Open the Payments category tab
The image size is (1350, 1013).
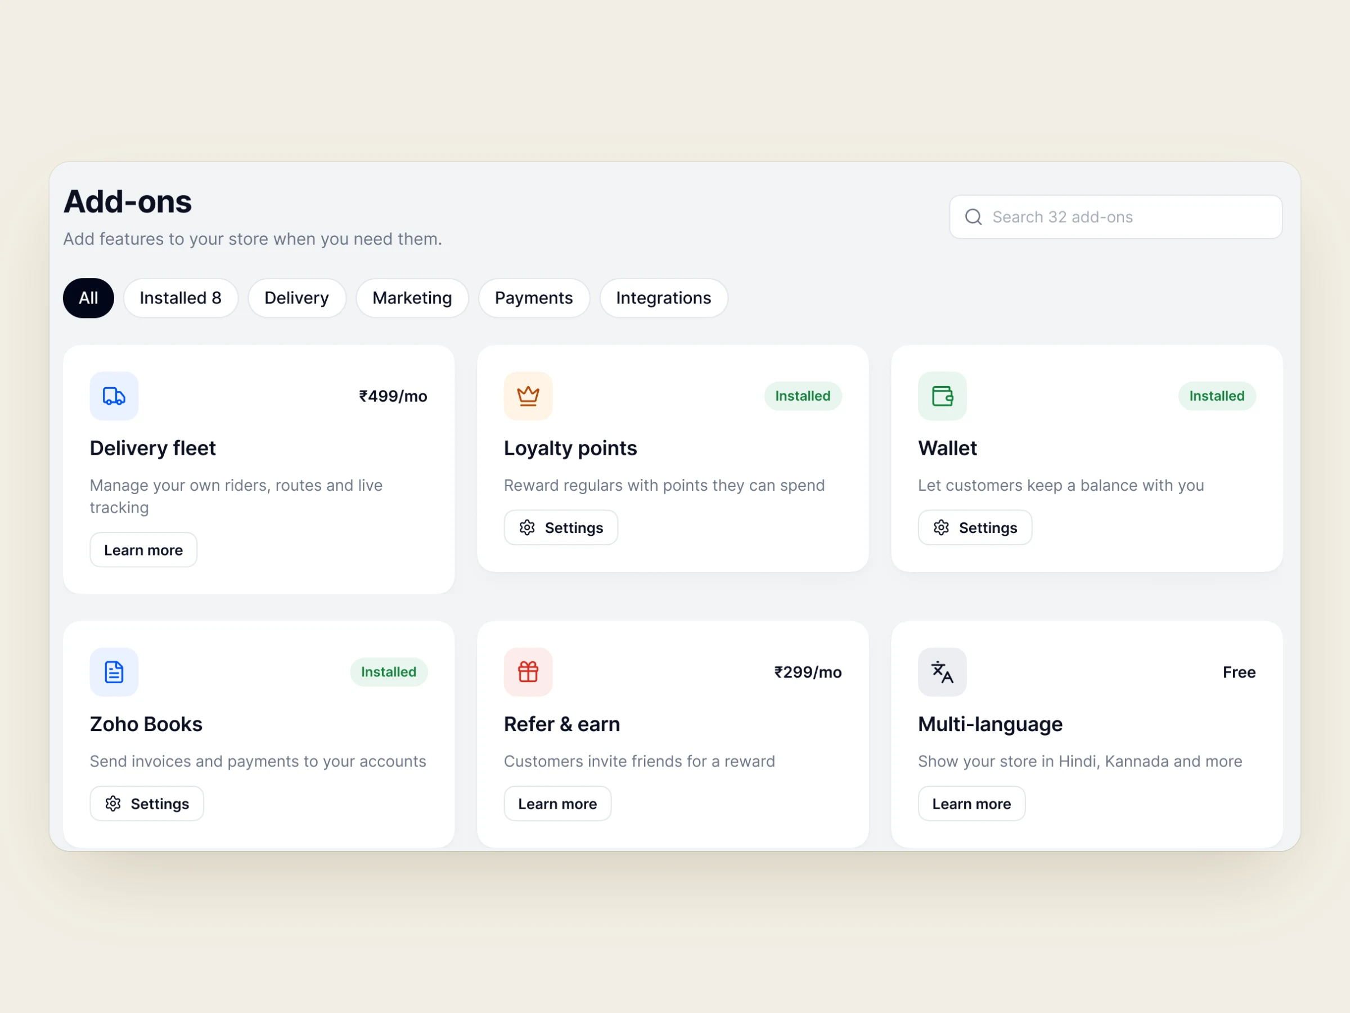[x=534, y=298]
